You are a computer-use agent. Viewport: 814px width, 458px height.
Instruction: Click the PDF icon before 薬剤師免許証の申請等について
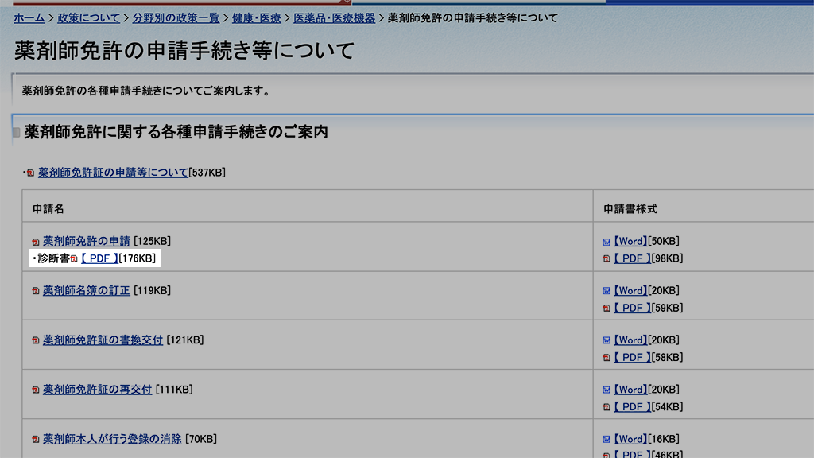[31, 173]
